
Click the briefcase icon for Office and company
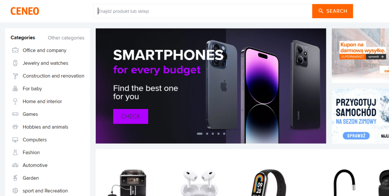(15, 51)
